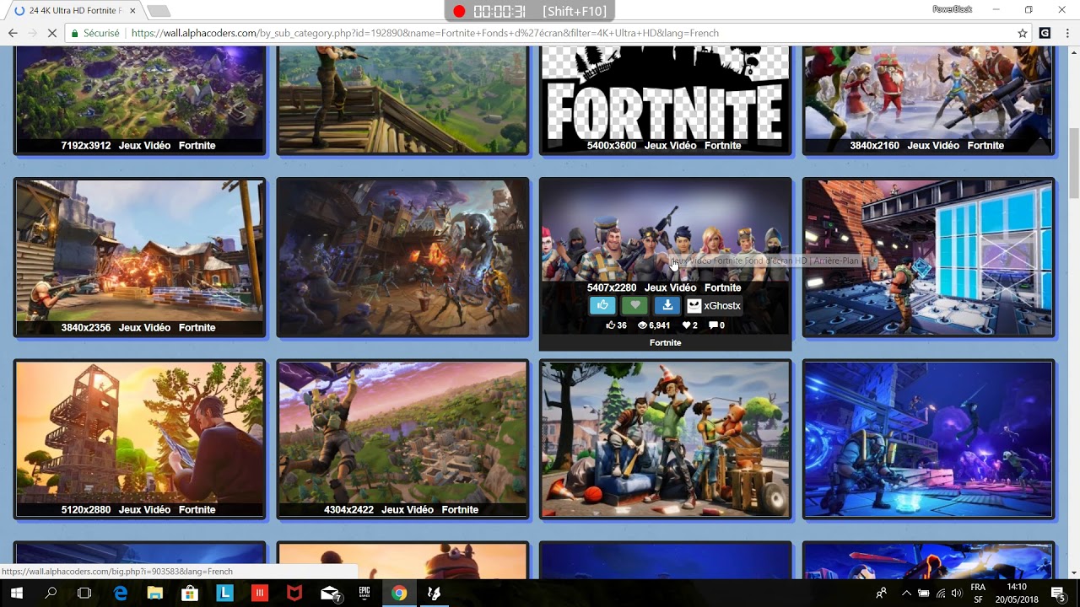Click the Sécurisé padlock site info

tap(94, 33)
